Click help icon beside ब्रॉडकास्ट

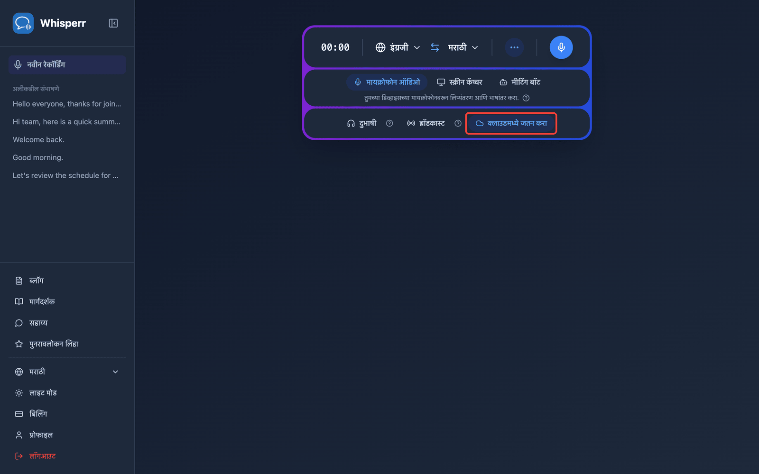[x=458, y=123]
